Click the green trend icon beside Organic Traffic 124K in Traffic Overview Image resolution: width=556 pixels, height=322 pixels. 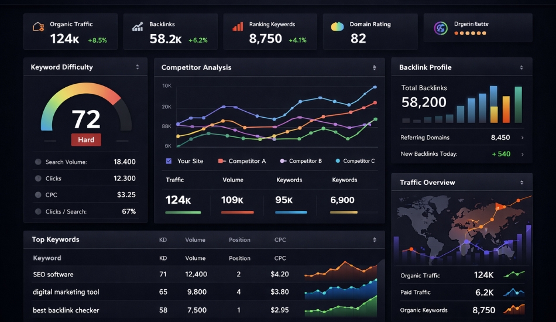point(514,274)
